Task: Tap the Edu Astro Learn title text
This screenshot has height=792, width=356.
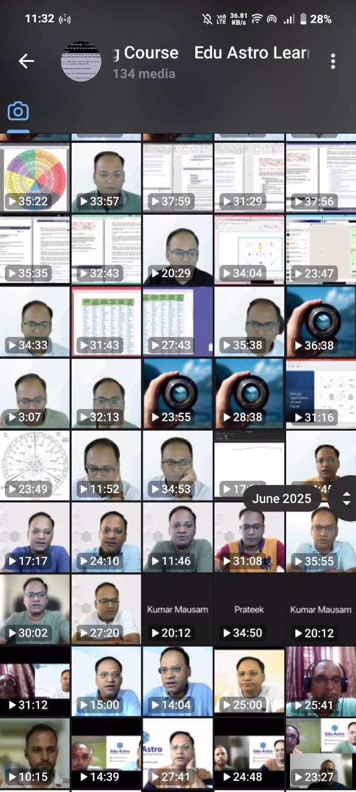Action: point(251,53)
